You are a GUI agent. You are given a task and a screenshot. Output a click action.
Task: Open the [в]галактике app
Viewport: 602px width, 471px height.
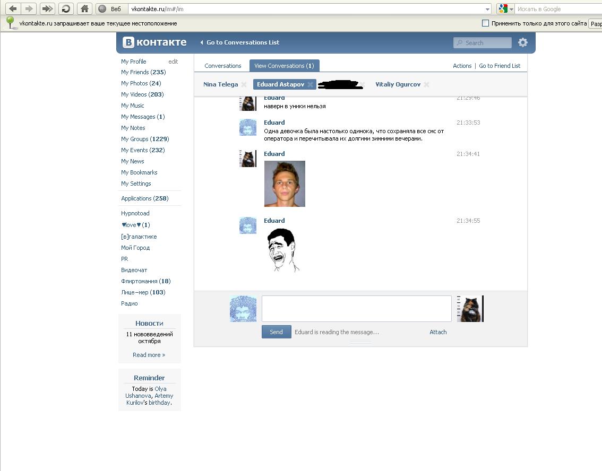[139, 237]
